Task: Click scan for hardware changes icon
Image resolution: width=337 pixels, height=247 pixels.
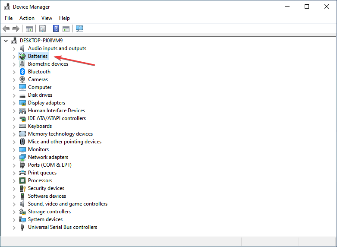Action: pyautogui.click(x=79, y=28)
